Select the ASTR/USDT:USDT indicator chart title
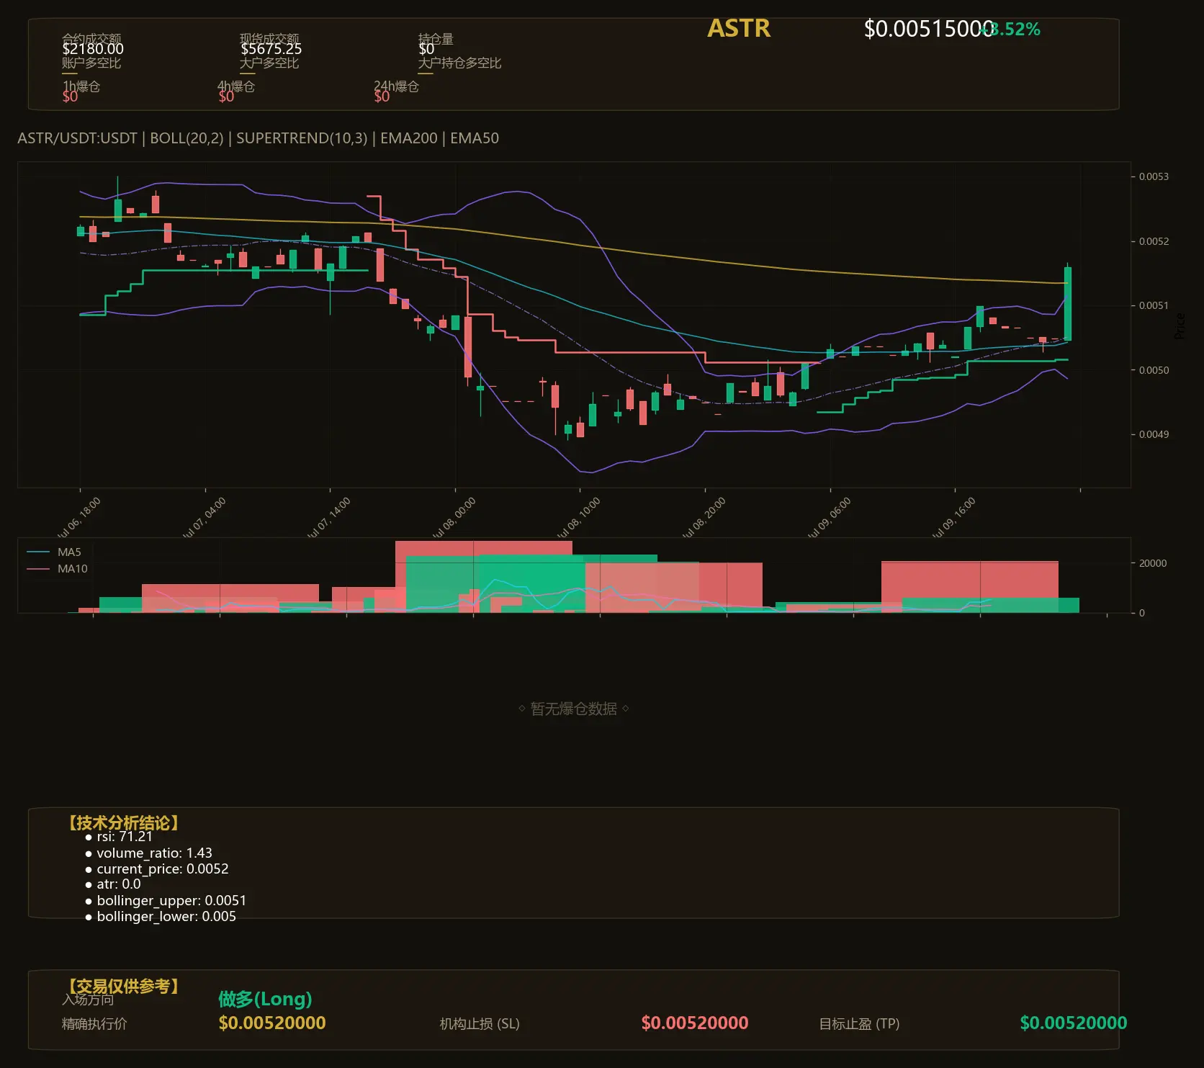This screenshot has height=1068, width=1204. [x=258, y=138]
